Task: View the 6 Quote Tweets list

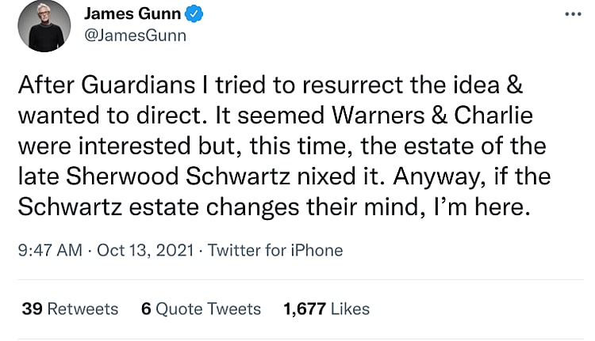Action: click(x=201, y=309)
